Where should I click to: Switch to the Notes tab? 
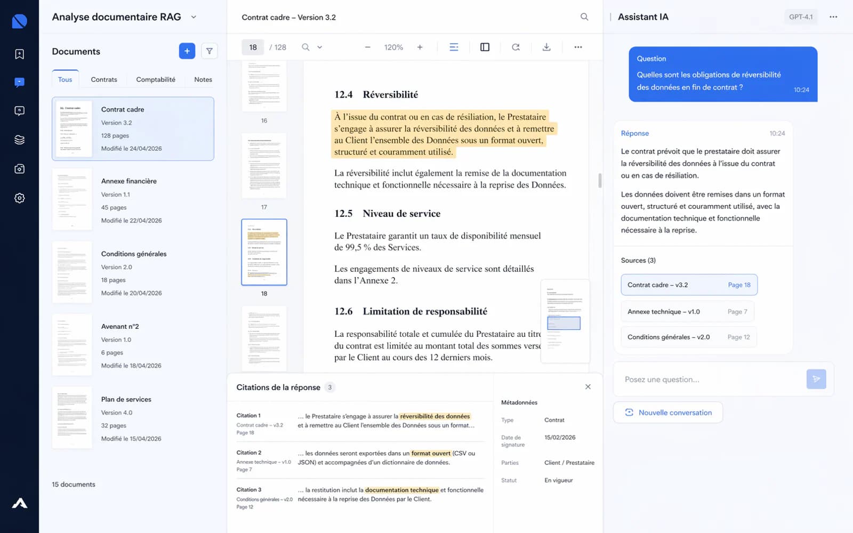(x=203, y=79)
